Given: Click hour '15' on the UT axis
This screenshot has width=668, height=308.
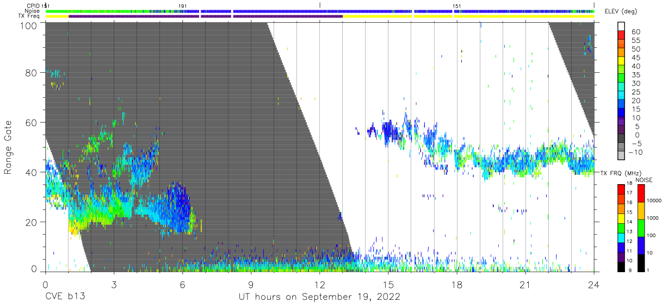Looking at the screenshot, I should 388,284.
